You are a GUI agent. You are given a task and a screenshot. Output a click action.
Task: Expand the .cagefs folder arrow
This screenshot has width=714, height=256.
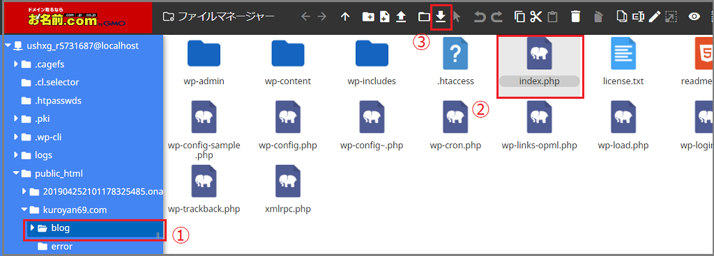17,64
